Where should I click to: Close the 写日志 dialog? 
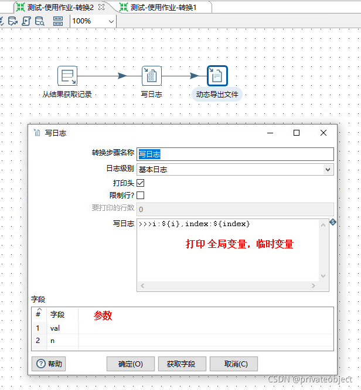(x=323, y=133)
